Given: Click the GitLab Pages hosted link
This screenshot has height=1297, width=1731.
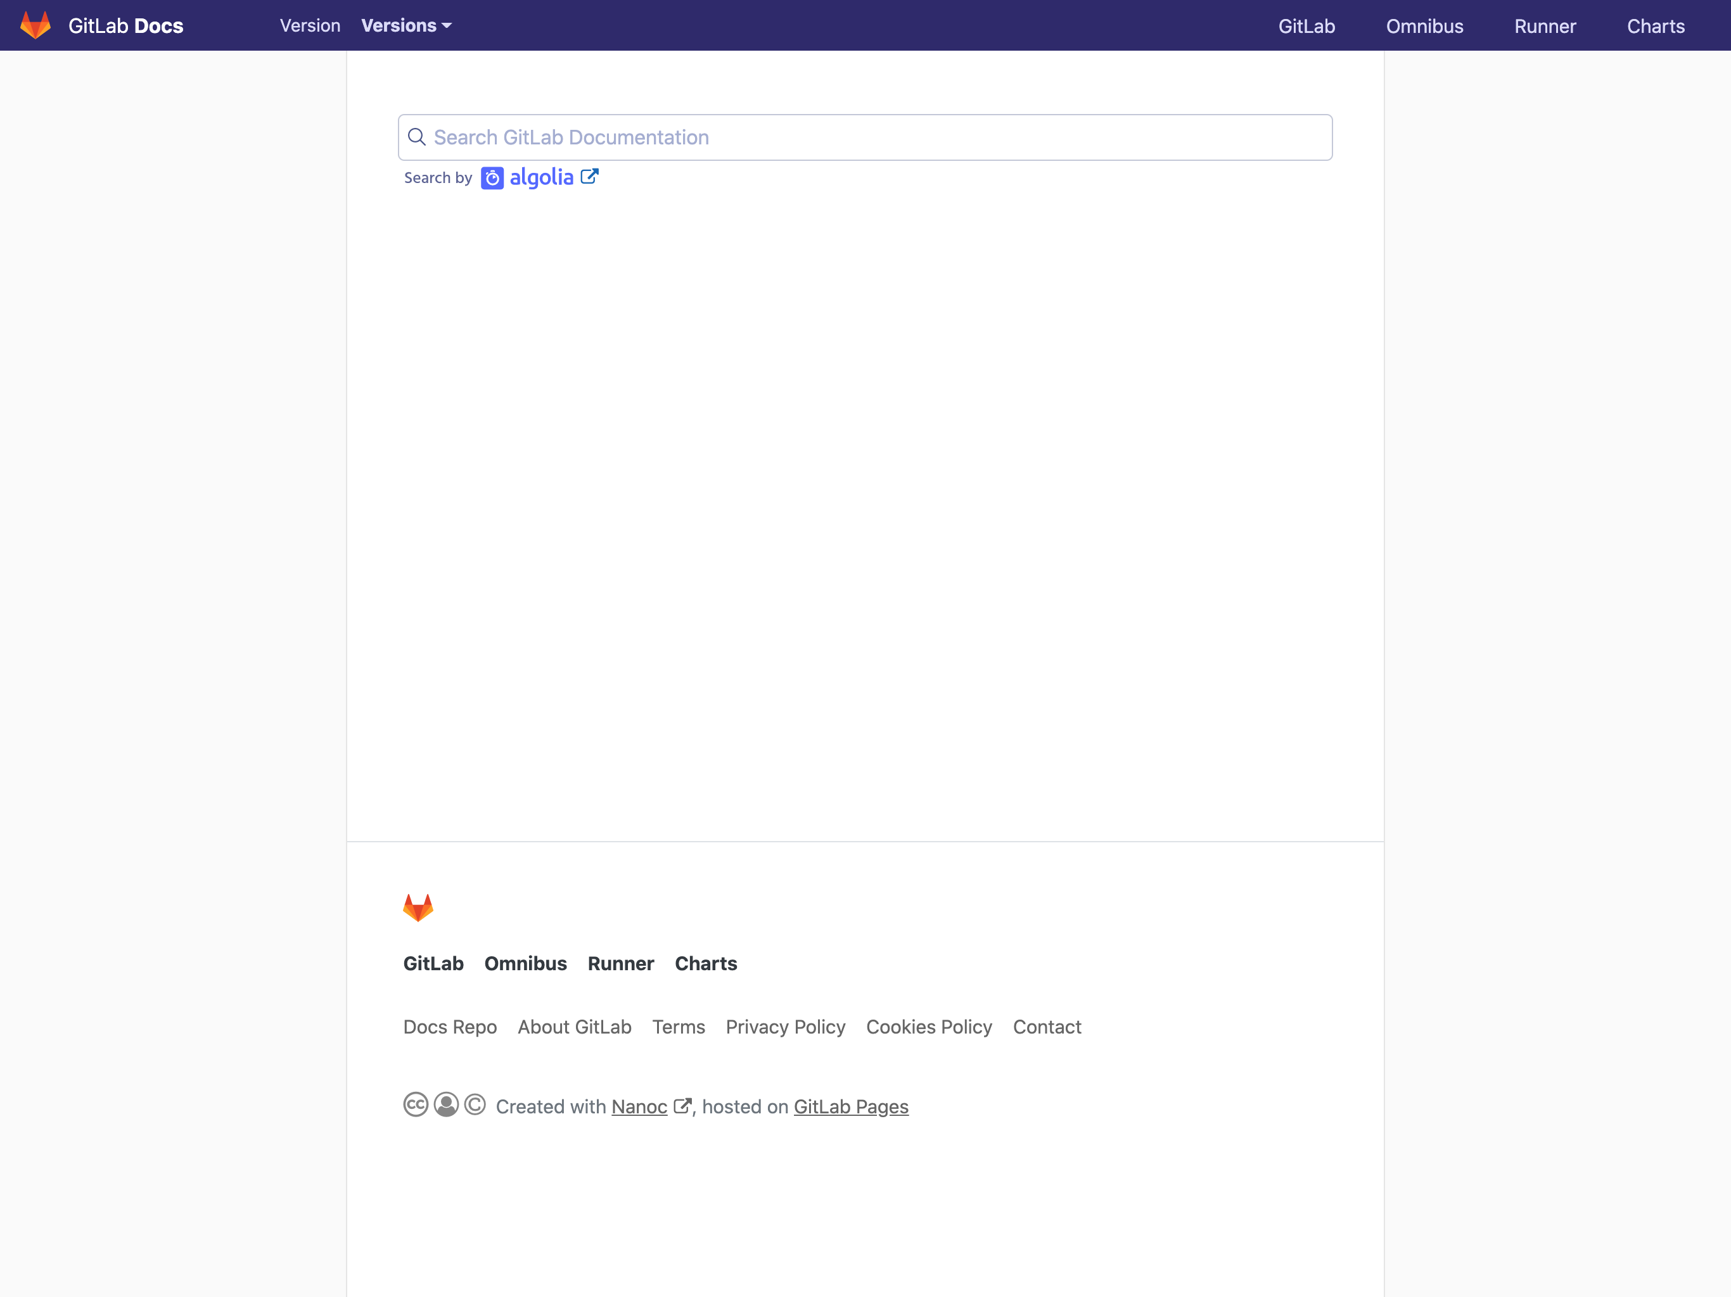Looking at the screenshot, I should (x=852, y=1105).
